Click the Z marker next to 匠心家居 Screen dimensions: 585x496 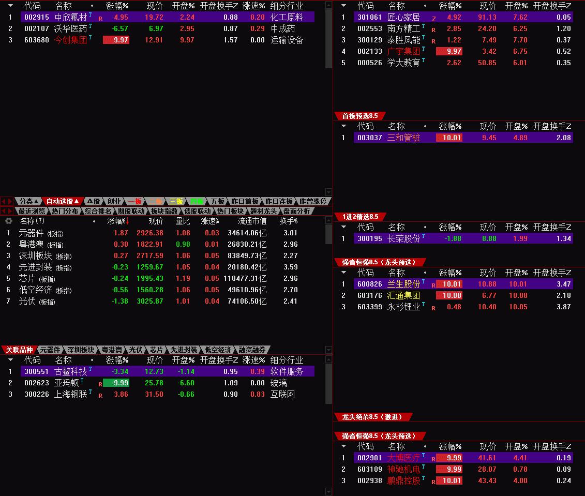[x=434, y=18]
